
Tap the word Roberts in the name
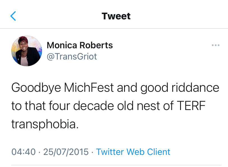click(97, 45)
